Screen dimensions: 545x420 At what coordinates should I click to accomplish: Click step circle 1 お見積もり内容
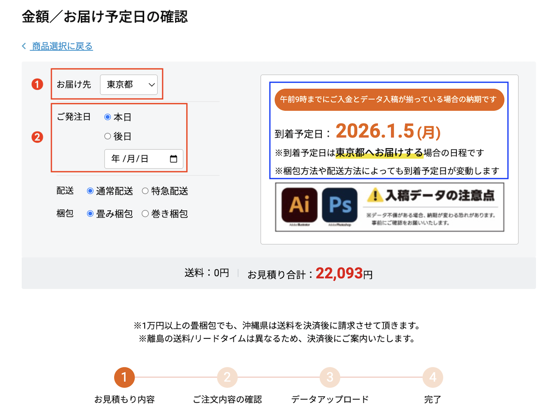pos(124,377)
